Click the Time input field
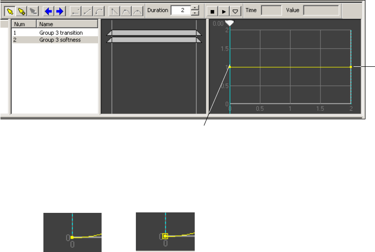 271,10
